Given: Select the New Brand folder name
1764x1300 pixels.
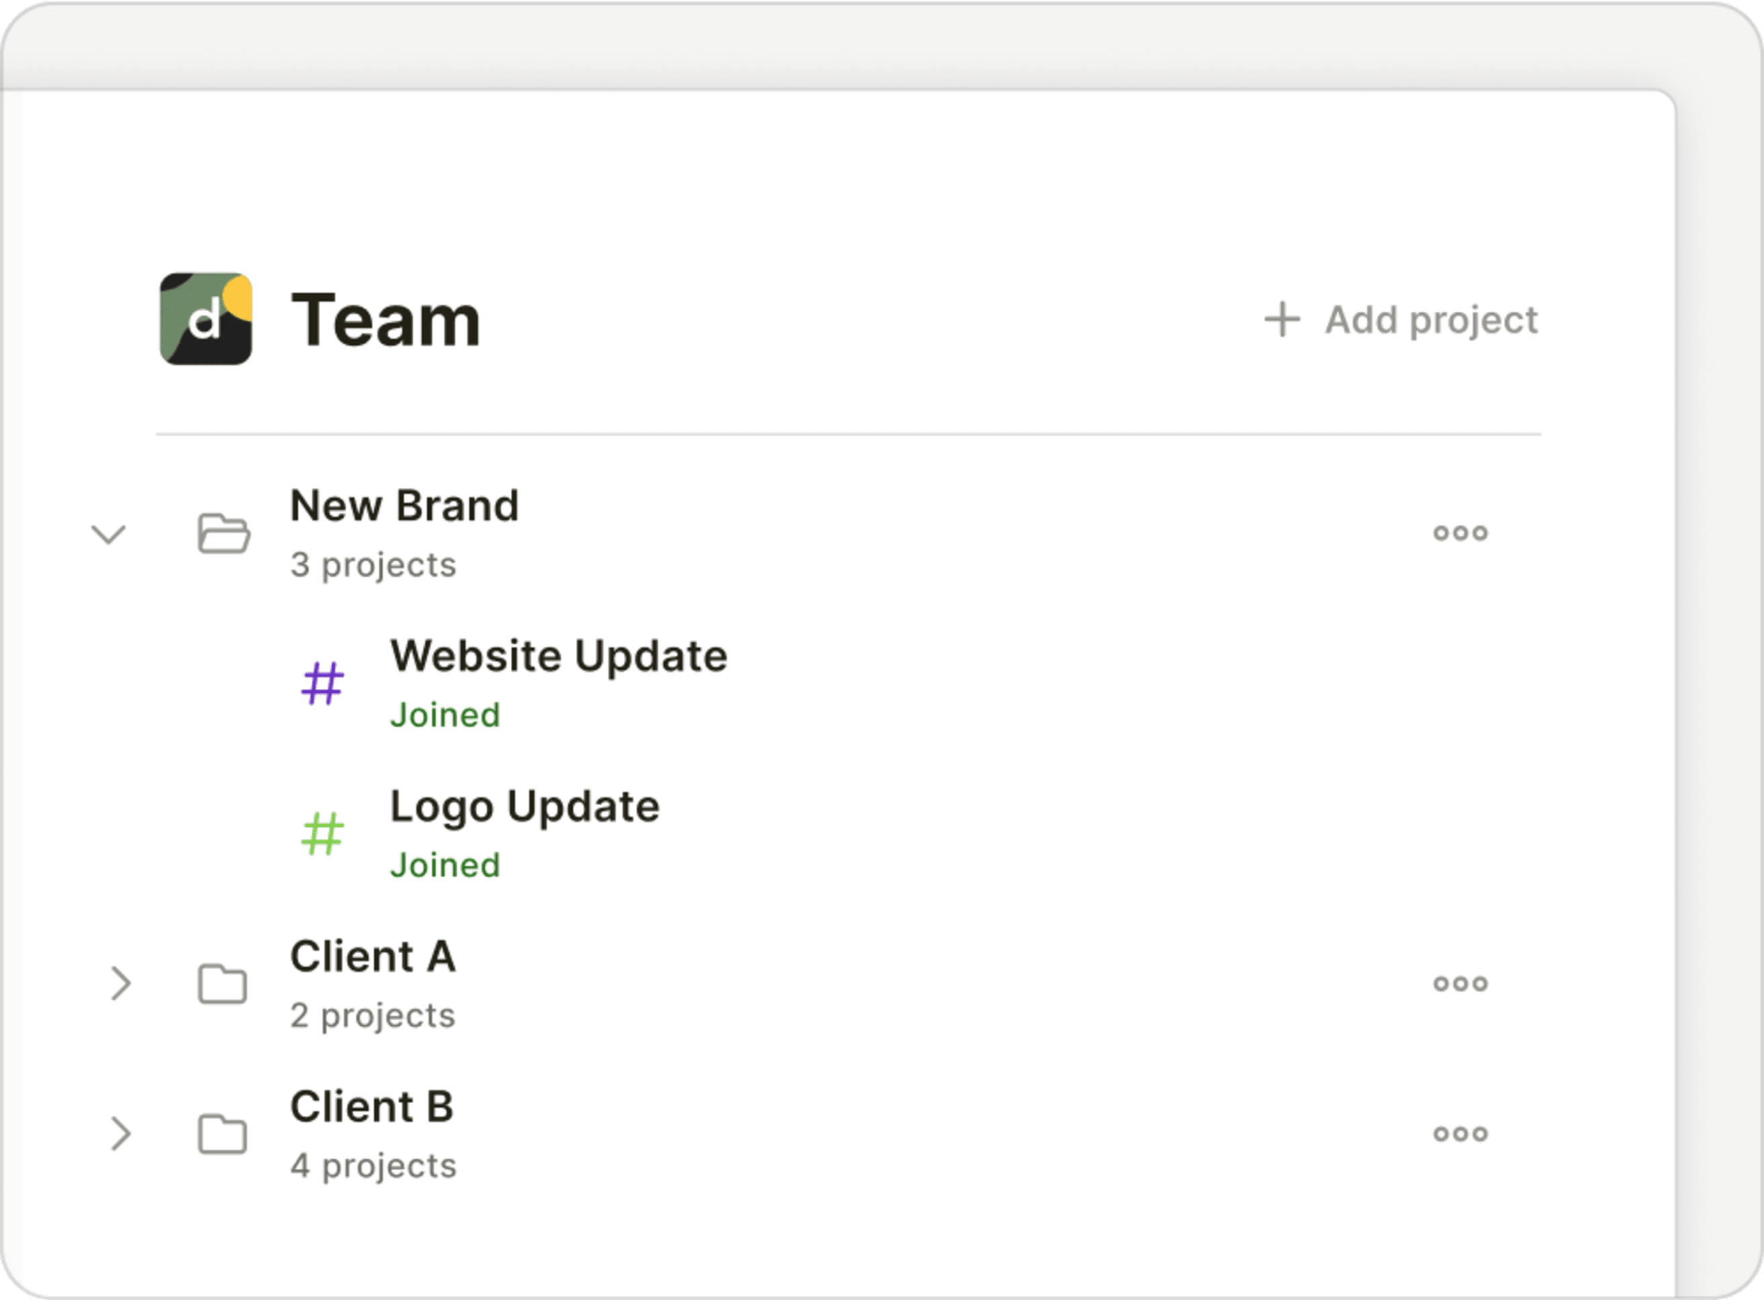Looking at the screenshot, I should tap(405, 505).
